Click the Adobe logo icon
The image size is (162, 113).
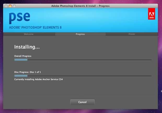point(152,14)
